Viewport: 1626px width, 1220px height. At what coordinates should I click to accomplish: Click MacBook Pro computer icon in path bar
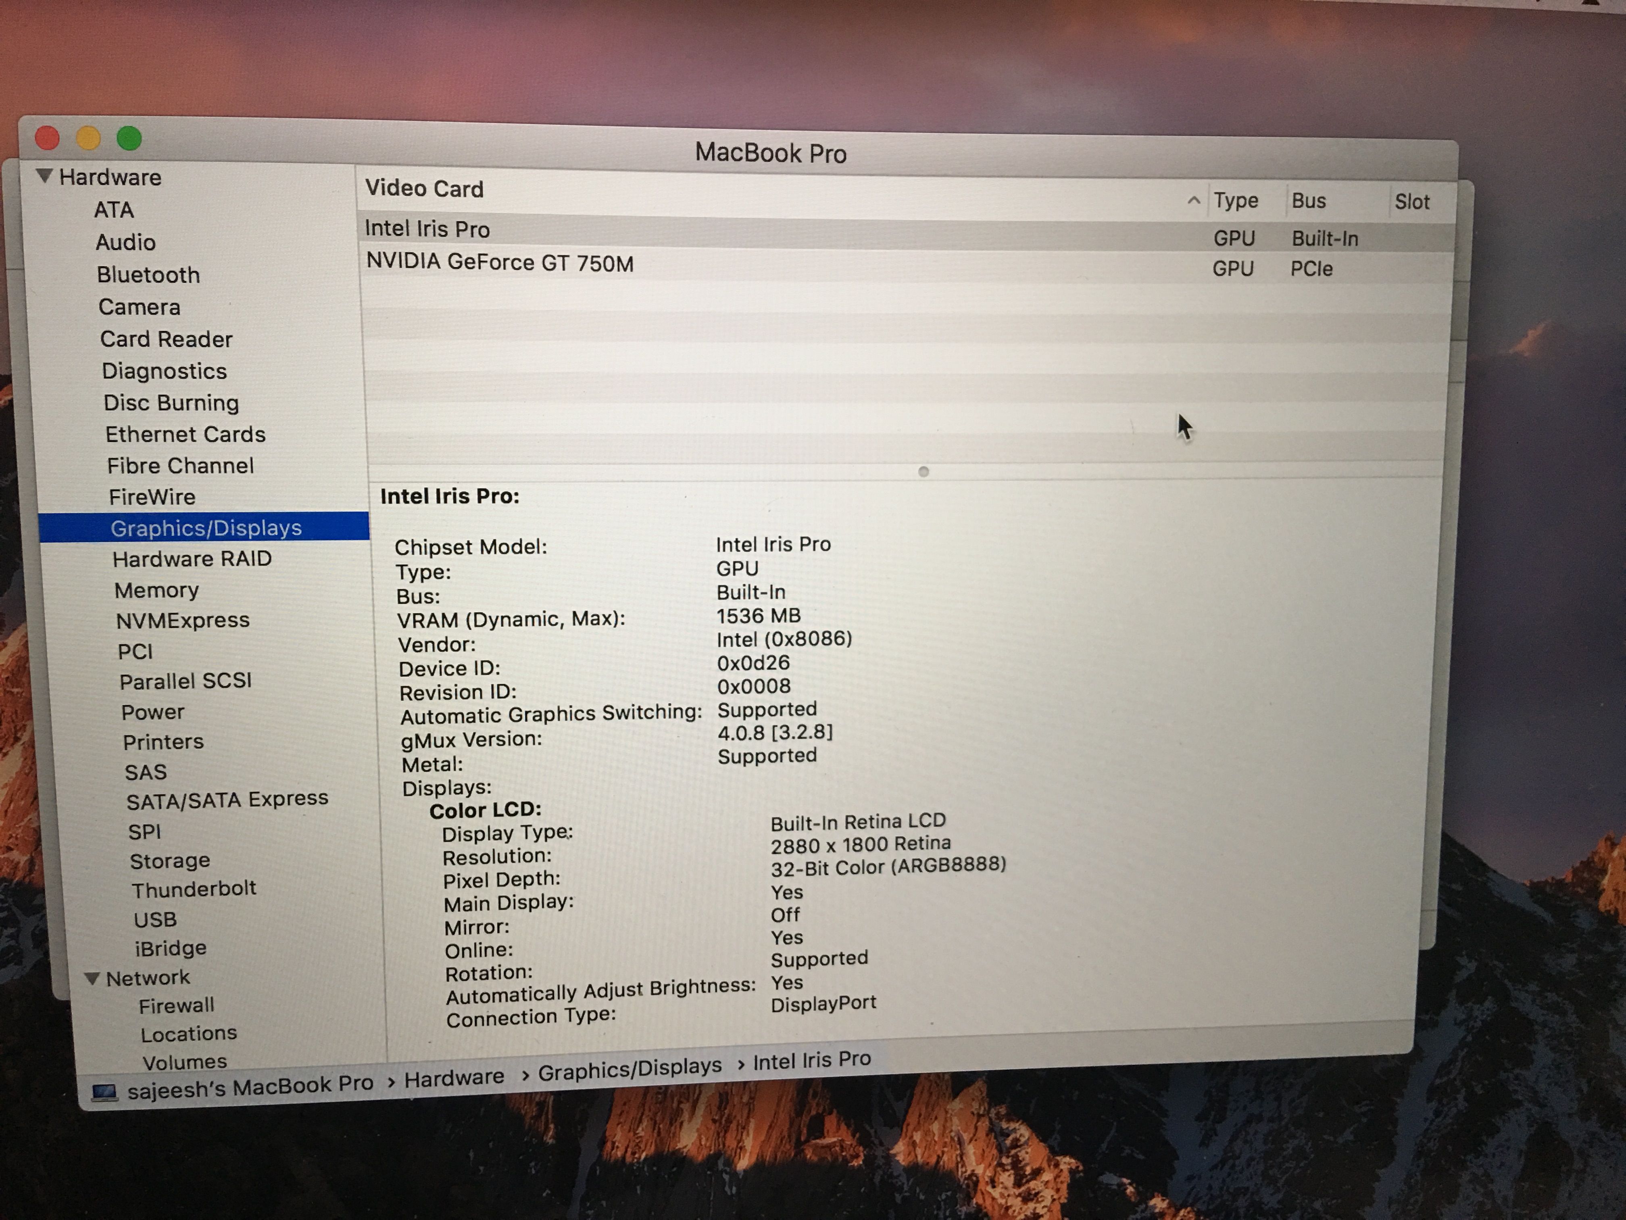[104, 1092]
